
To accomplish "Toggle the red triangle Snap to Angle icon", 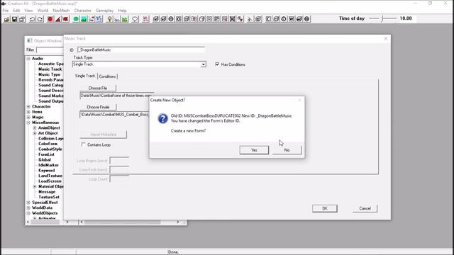I will pos(58,19).
